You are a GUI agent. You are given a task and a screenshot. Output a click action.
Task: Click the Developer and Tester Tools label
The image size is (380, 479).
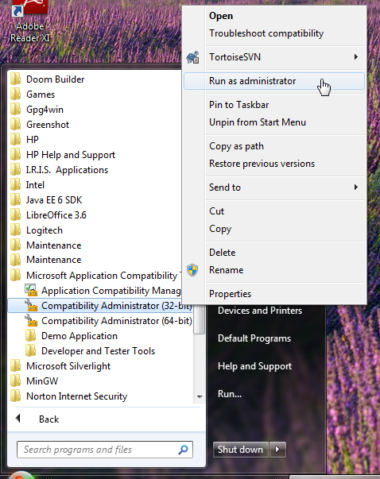[98, 351]
